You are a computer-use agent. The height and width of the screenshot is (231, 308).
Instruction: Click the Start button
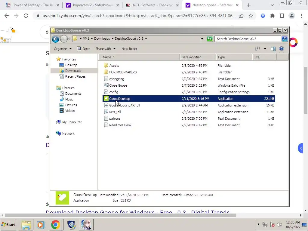[8, 224]
